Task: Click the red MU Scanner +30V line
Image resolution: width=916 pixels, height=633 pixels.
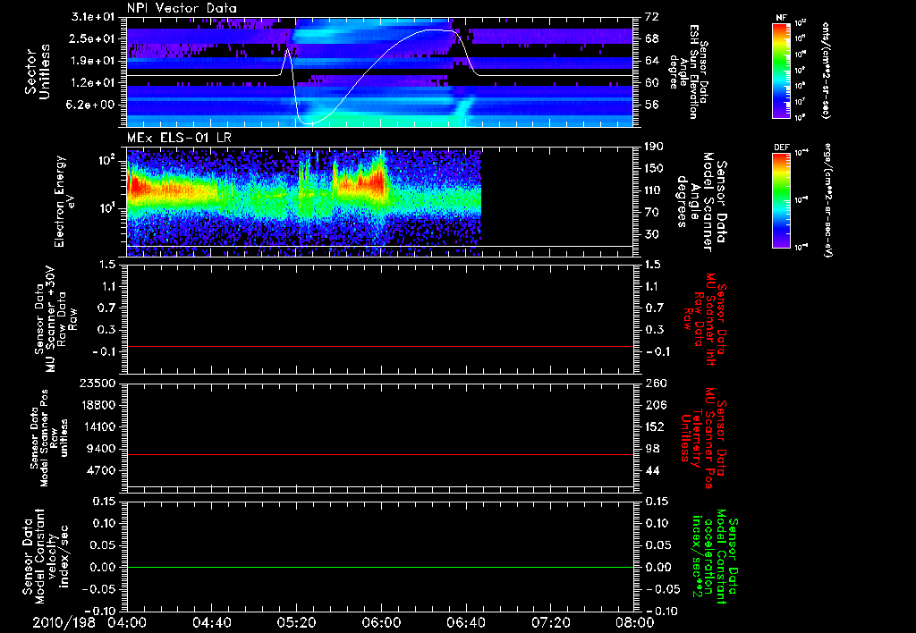Action: point(379,346)
